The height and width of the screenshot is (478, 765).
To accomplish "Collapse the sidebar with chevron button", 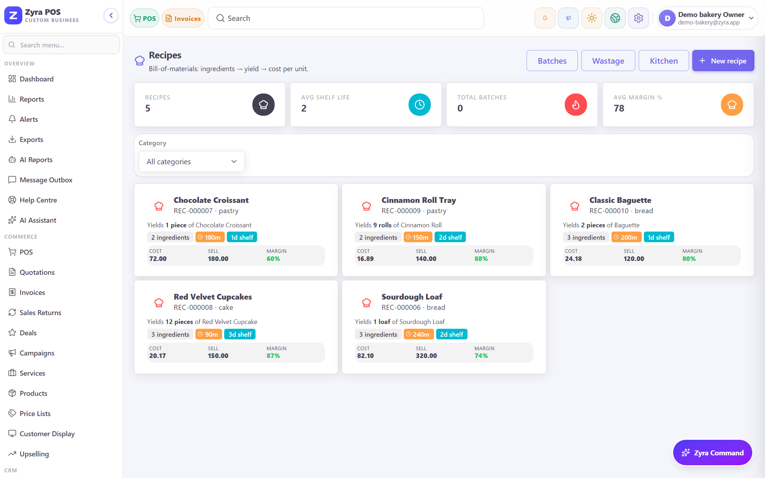I will pos(111,16).
